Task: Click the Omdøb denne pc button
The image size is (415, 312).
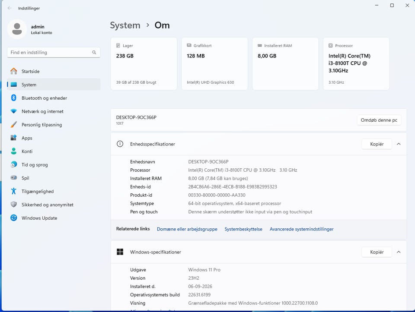Action: tap(379, 120)
